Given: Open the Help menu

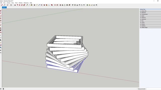Looking at the screenshot, I should [x=31, y=3].
